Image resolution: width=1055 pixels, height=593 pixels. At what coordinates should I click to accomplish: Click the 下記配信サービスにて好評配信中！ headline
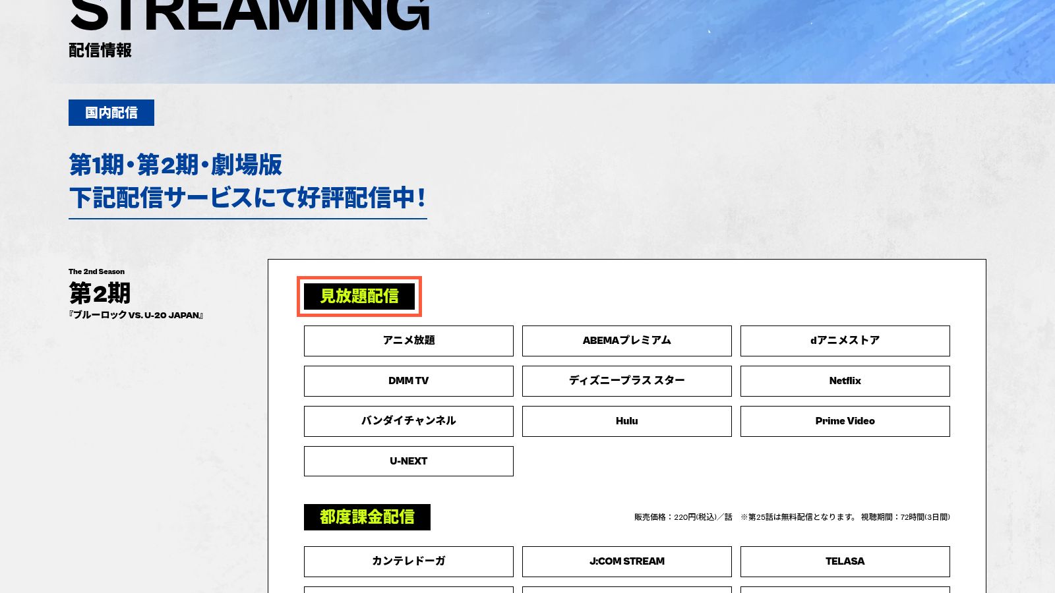[x=248, y=198]
